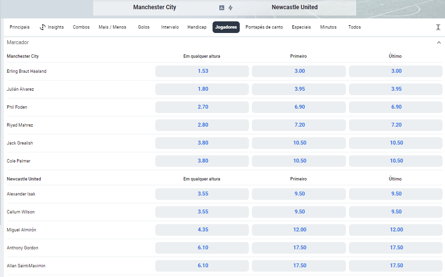The height and width of the screenshot is (277, 445).
Task: Choose Riyad Mahrez first scorer 7.20
Action: point(299,125)
